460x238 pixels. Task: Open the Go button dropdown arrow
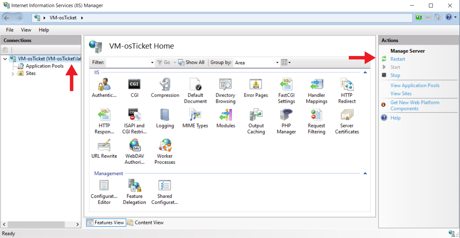175,62
